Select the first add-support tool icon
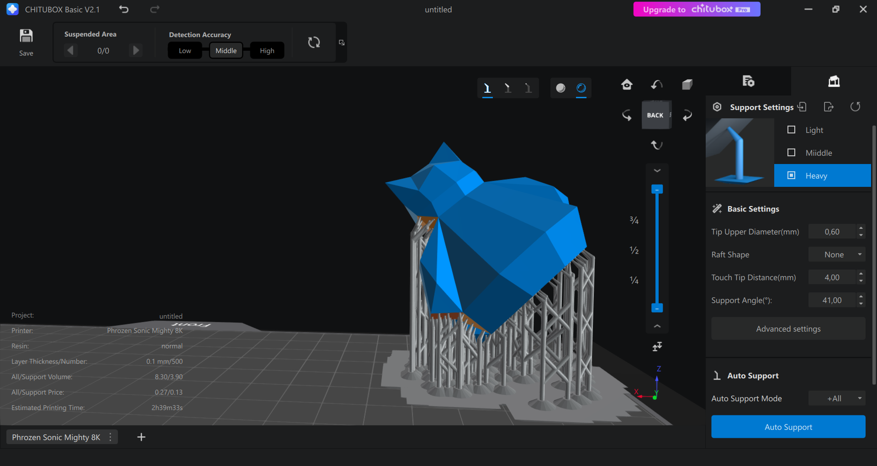The width and height of the screenshot is (877, 466). (487, 88)
